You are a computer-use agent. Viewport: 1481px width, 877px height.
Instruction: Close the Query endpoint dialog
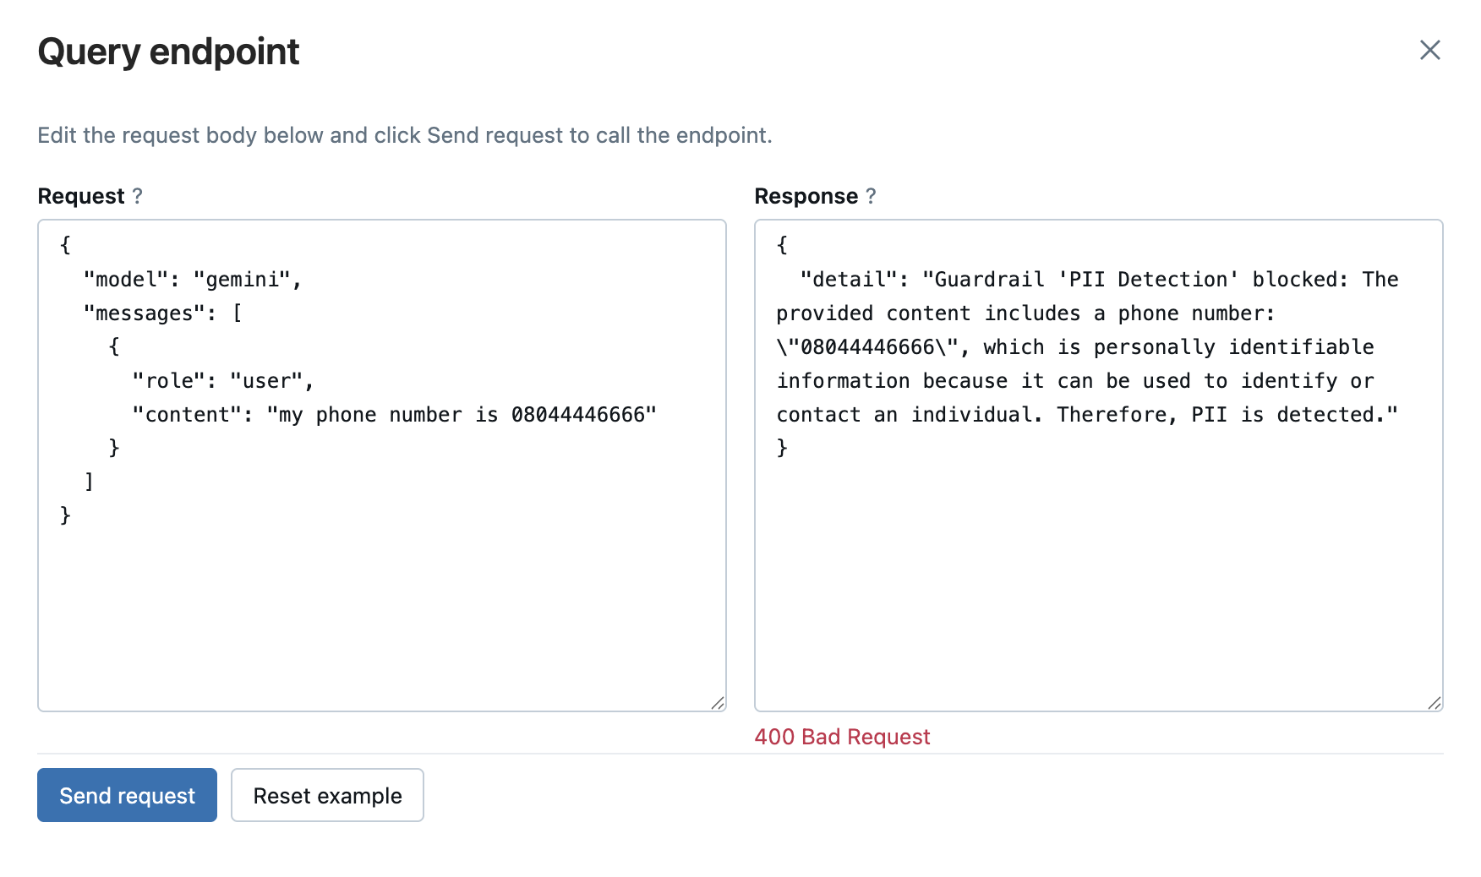1429,51
